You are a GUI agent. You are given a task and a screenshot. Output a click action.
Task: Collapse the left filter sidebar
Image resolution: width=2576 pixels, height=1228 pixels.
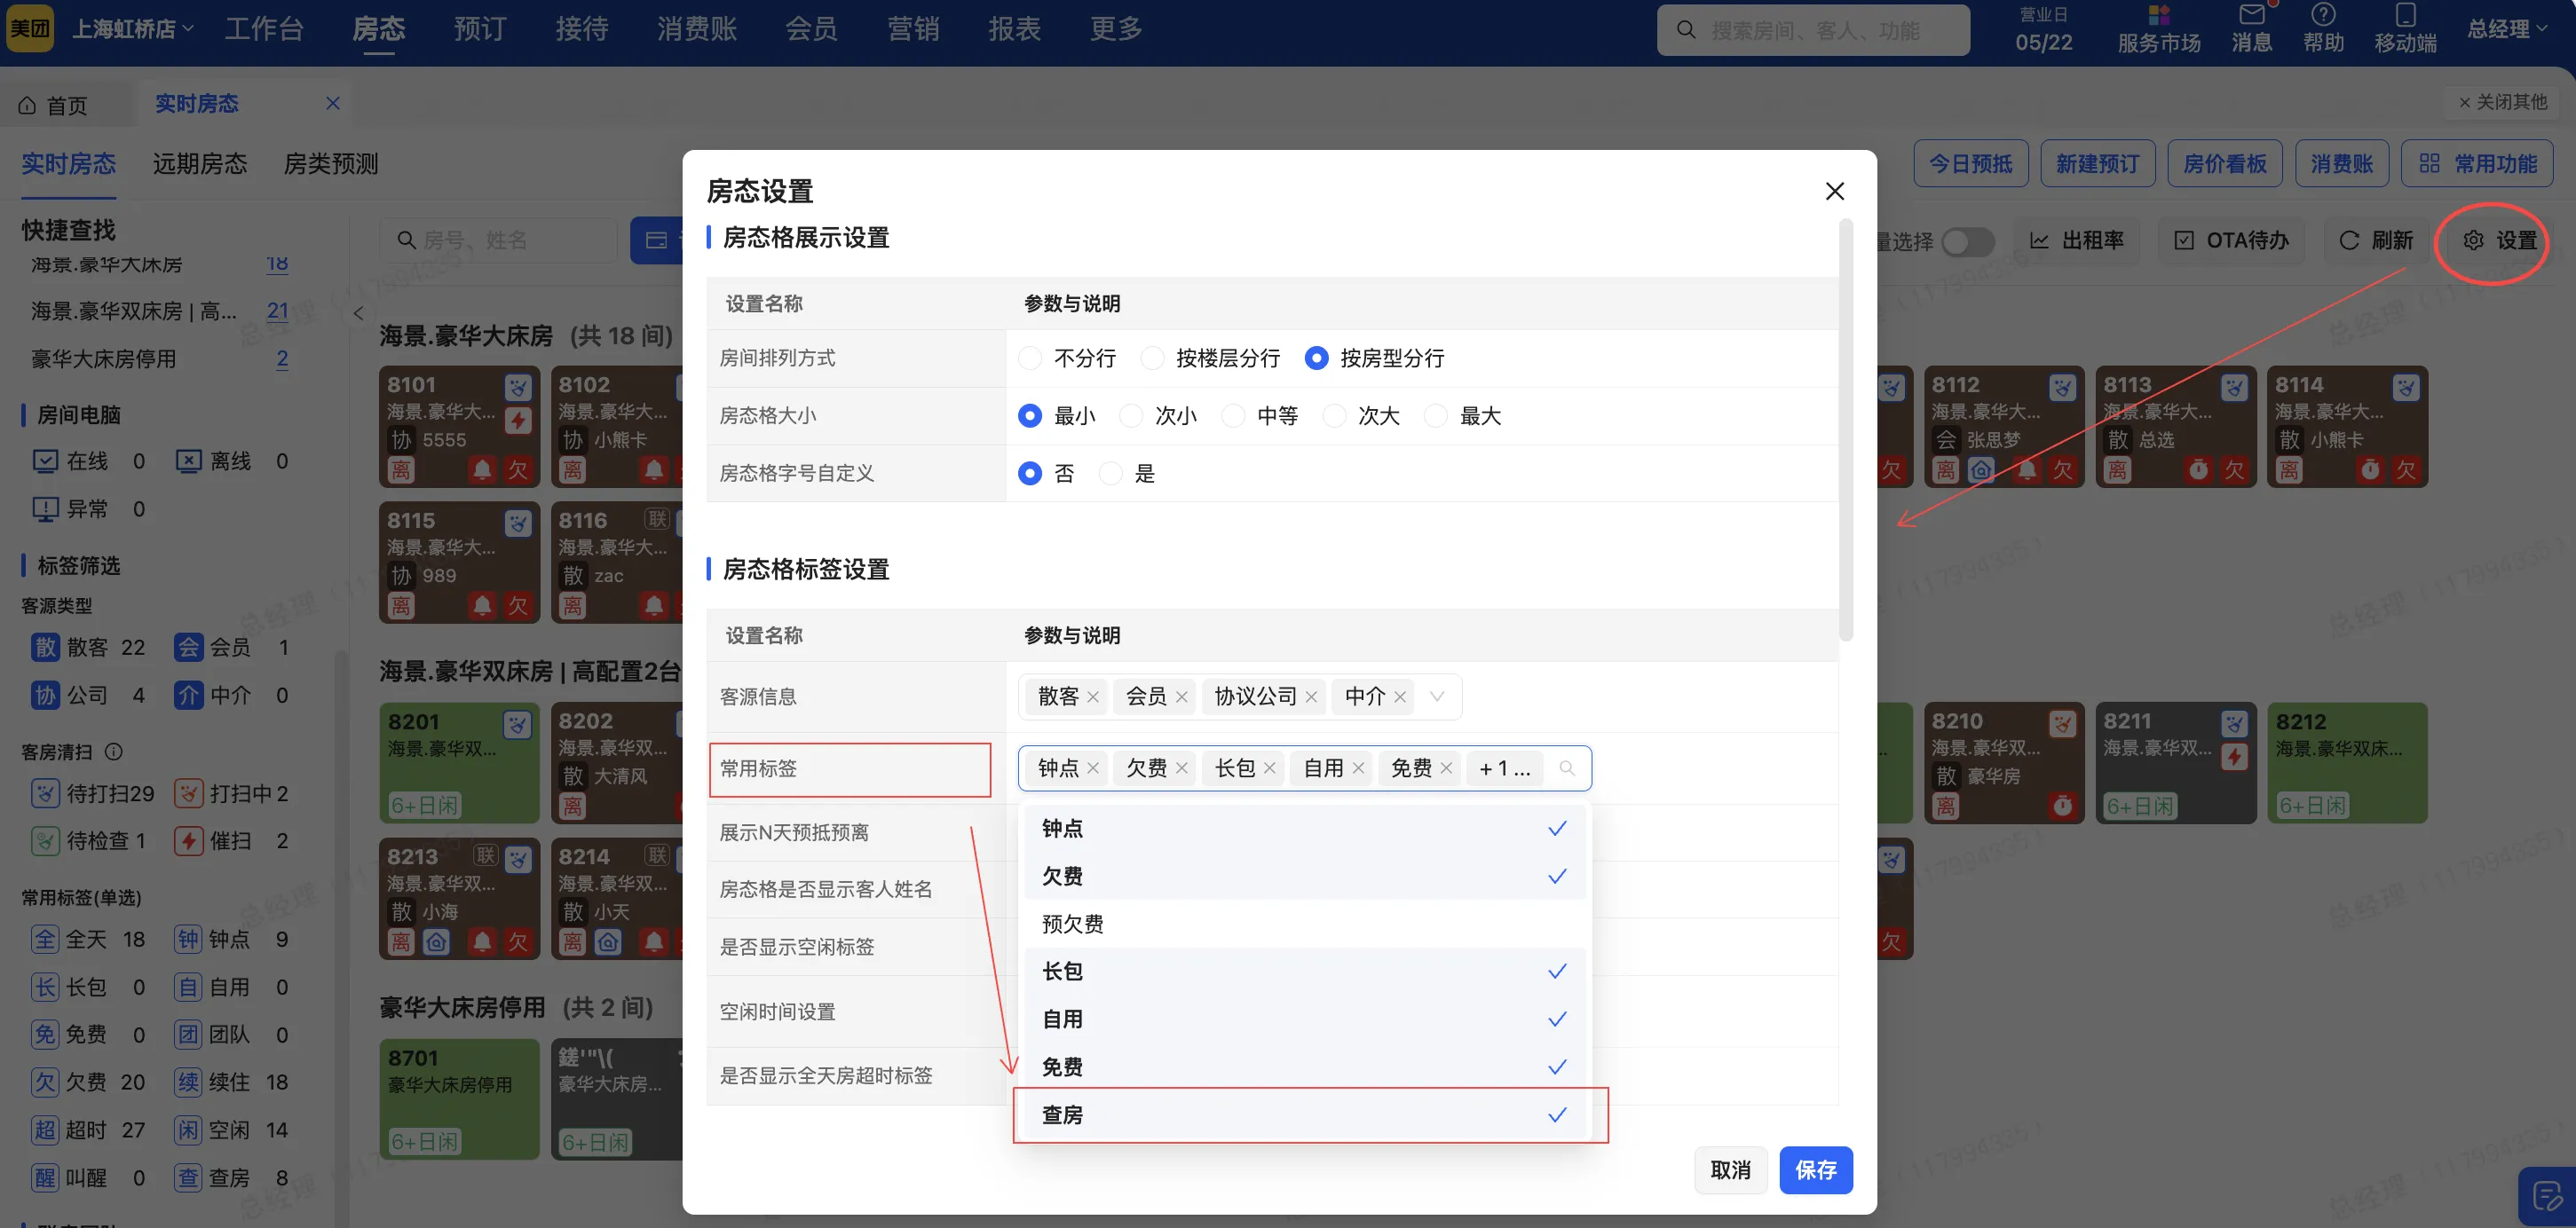pos(358,312)
